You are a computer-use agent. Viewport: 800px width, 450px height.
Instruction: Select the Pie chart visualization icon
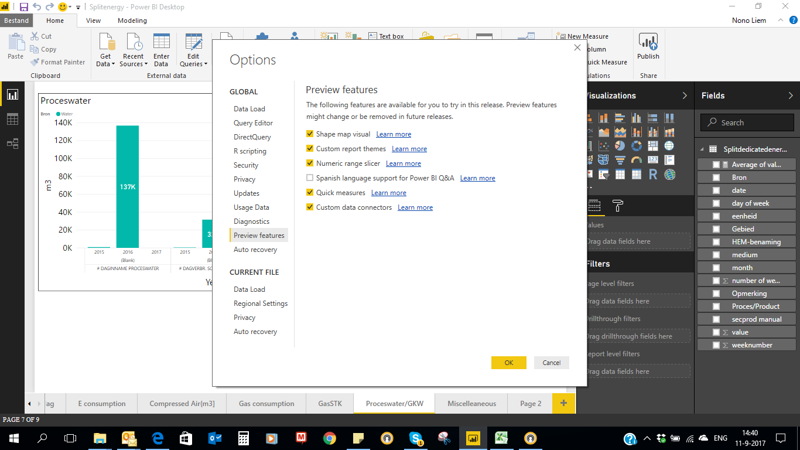(620, 145)
